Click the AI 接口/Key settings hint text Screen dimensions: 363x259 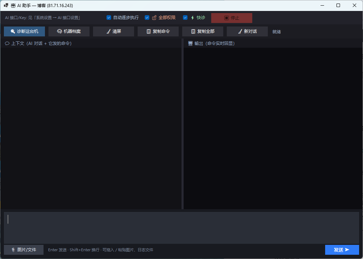42,18
